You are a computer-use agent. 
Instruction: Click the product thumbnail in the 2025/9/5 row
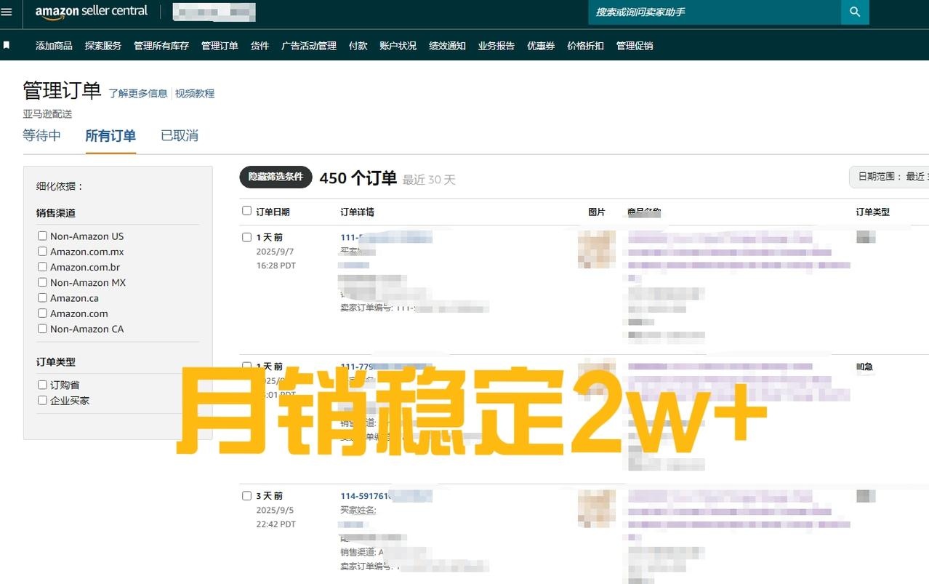pyautogui.click(x=597, y=508)
